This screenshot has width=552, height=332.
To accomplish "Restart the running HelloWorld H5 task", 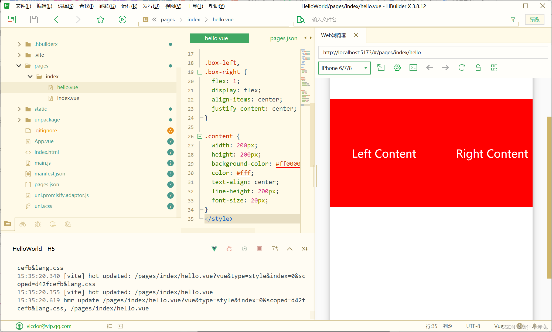I will coord(244,249).
